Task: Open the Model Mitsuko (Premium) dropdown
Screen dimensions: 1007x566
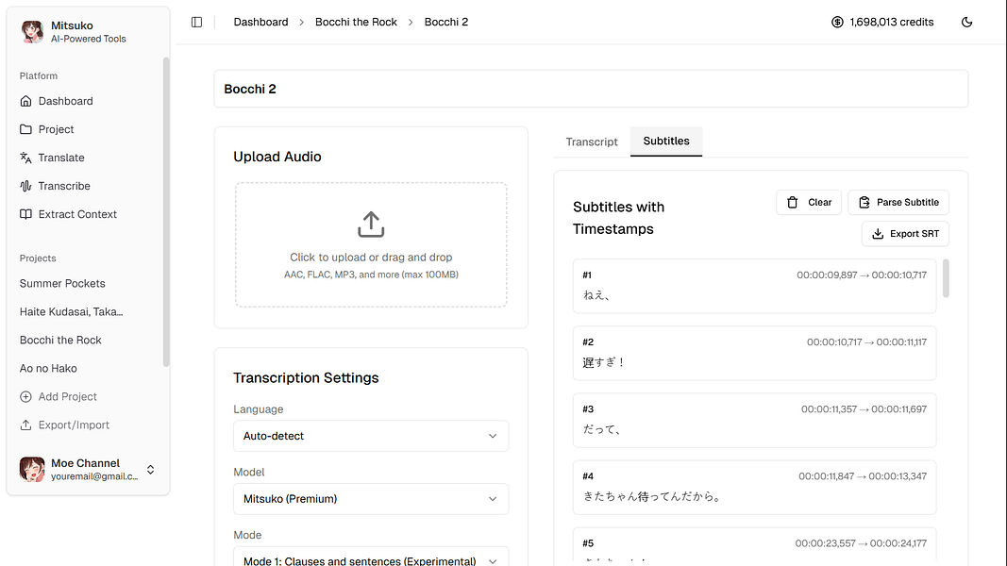Action: [x=371, y=499]
